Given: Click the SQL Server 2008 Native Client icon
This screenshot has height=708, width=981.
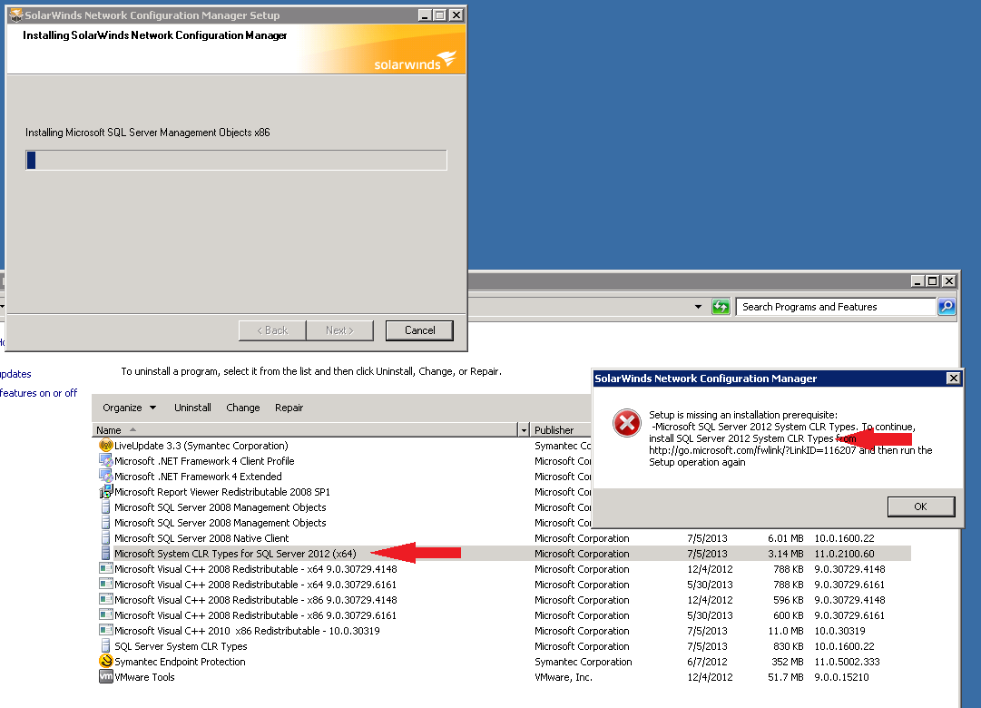Looking at the screenshot, I should [x=106, y=538].
